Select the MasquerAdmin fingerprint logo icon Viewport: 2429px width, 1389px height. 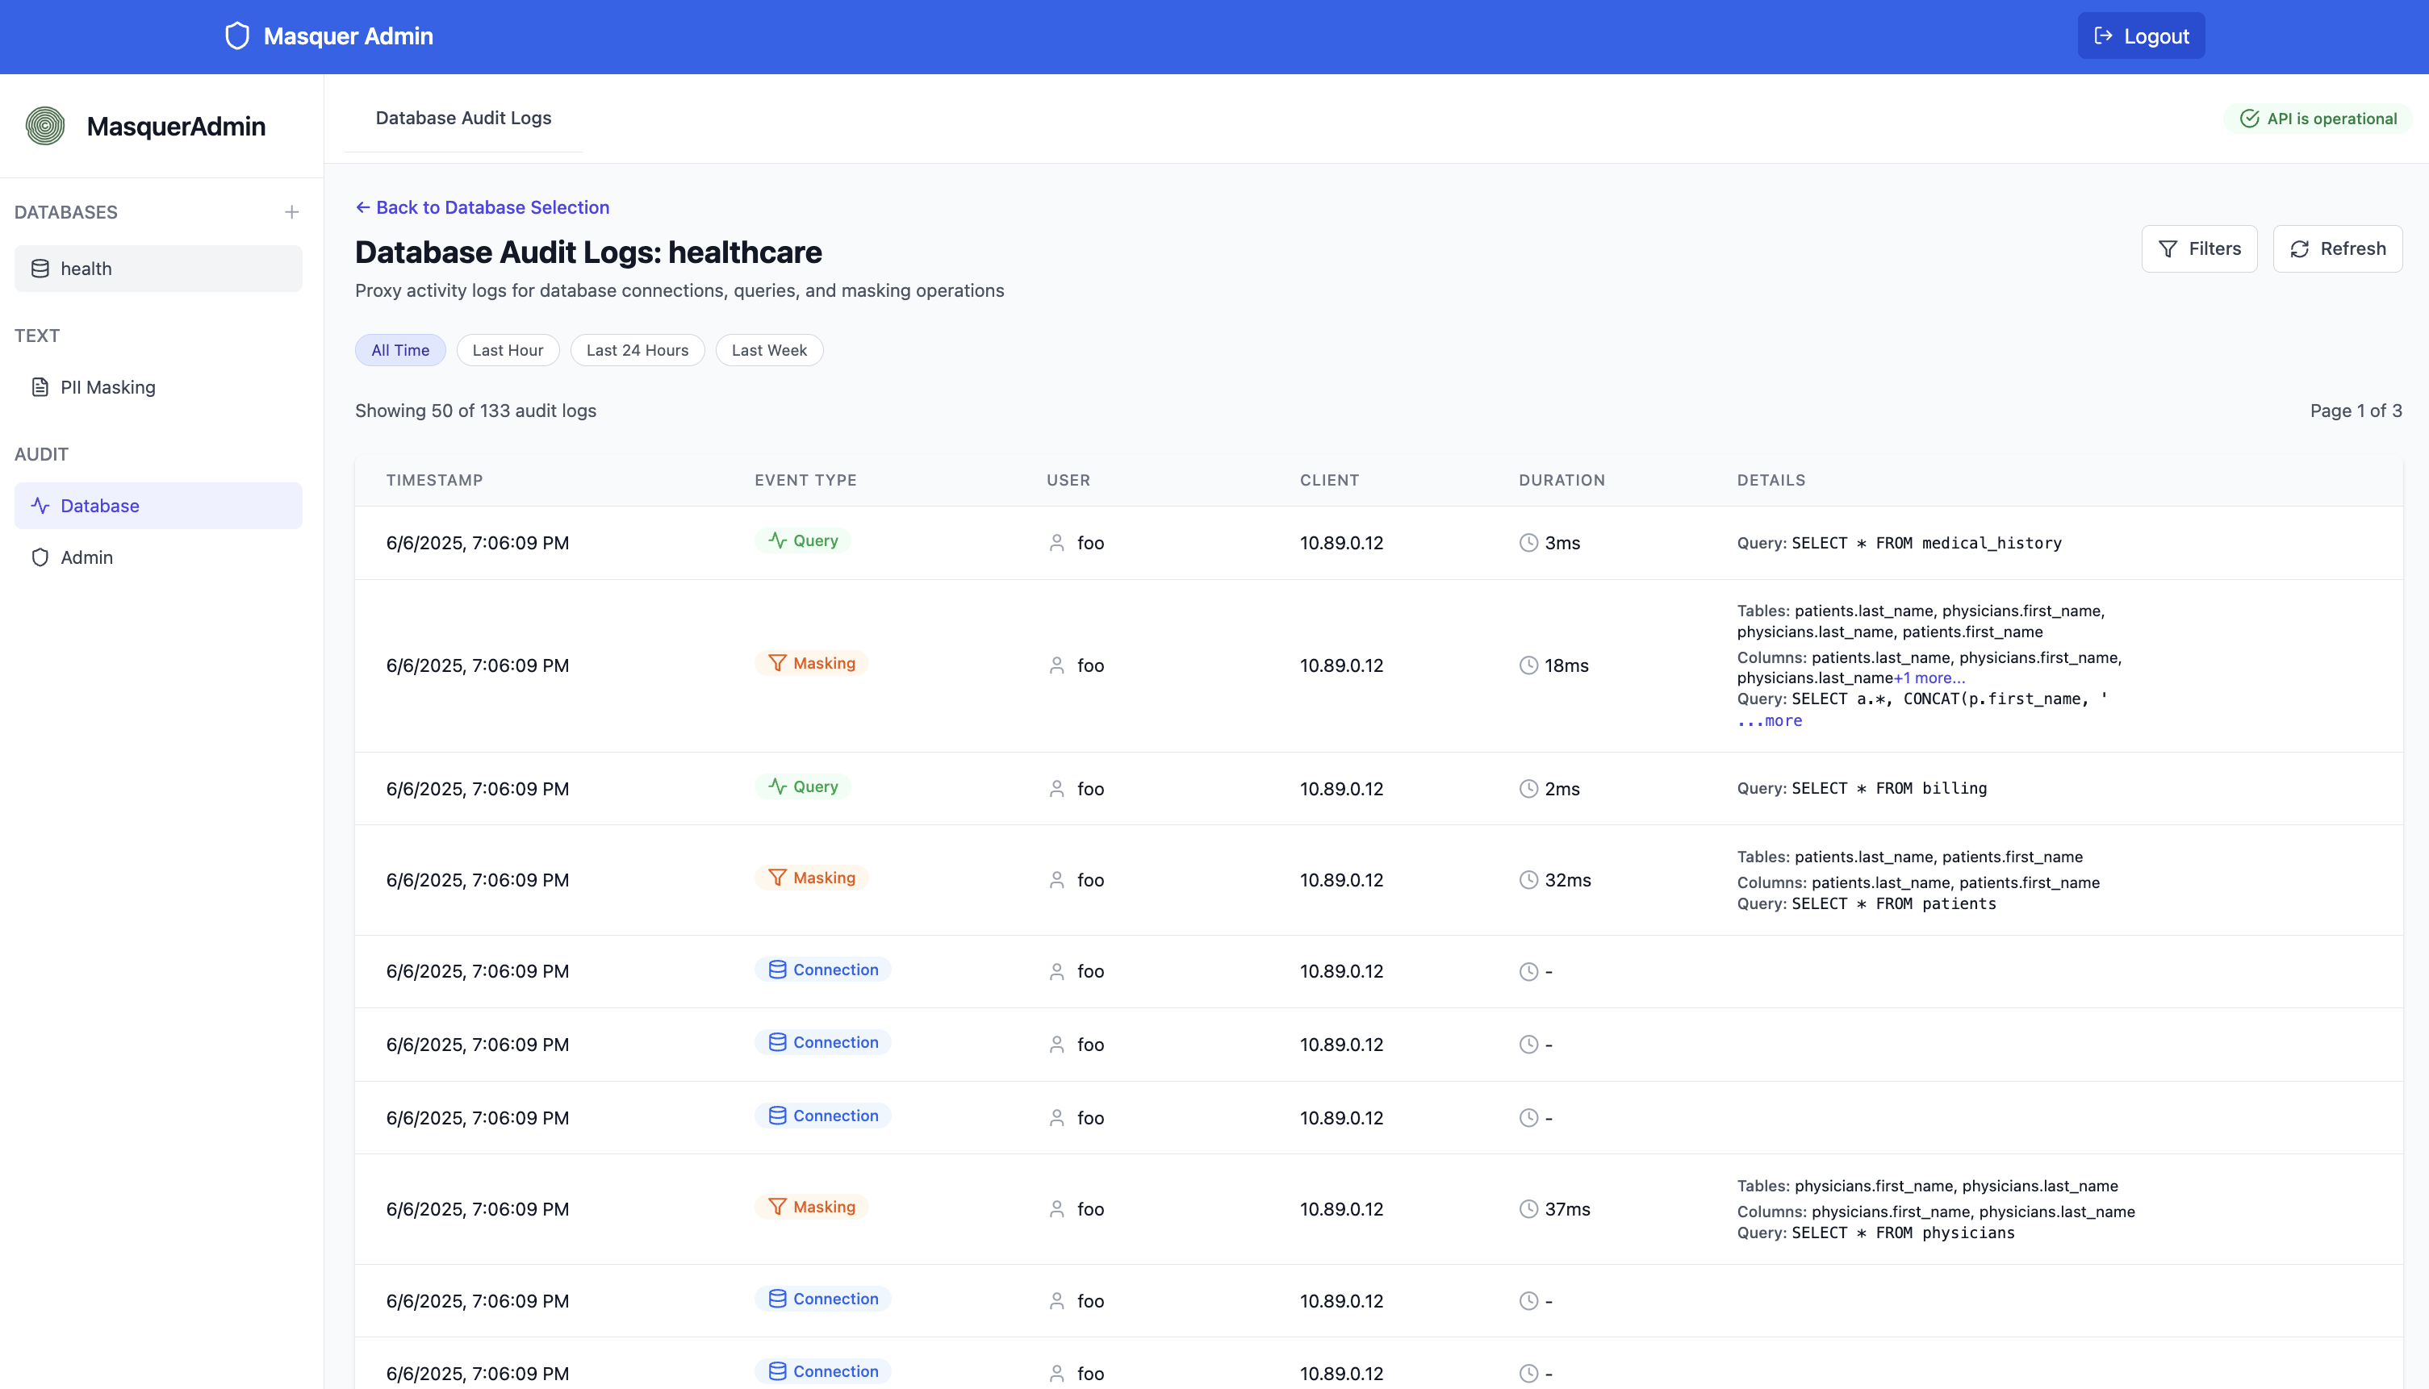click(45, 125)
